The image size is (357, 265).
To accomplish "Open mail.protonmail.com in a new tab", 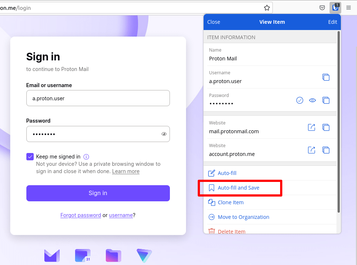I will pos(311,127).
